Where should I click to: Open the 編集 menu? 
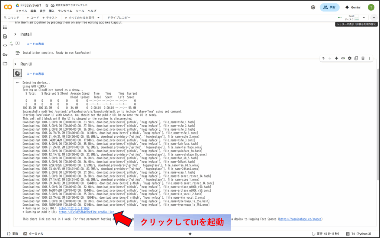click(33, 11)
